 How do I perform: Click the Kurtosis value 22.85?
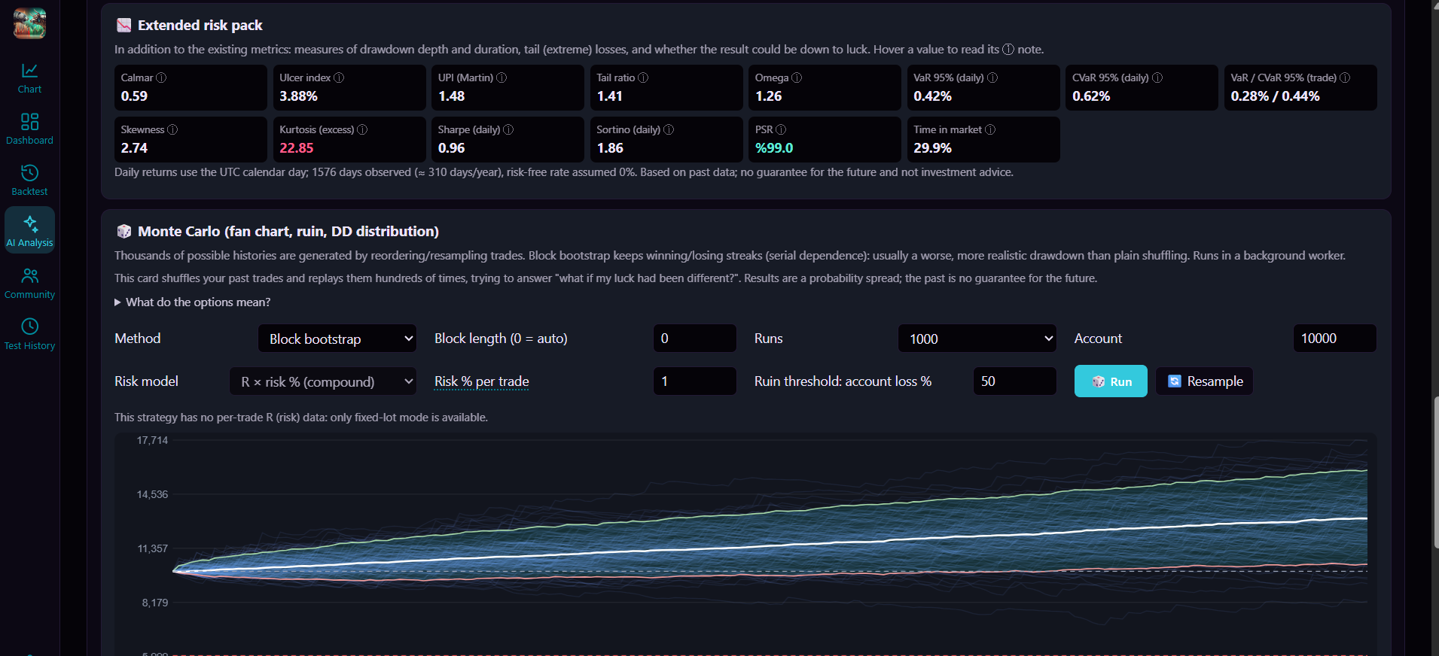pos(296,148)
